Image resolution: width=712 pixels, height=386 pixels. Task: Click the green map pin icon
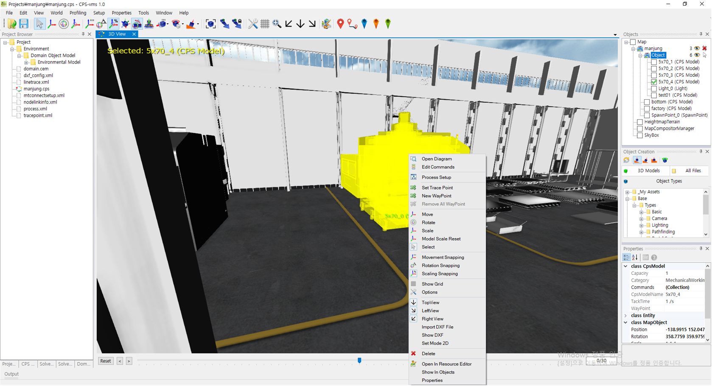[x=388, y=24]
